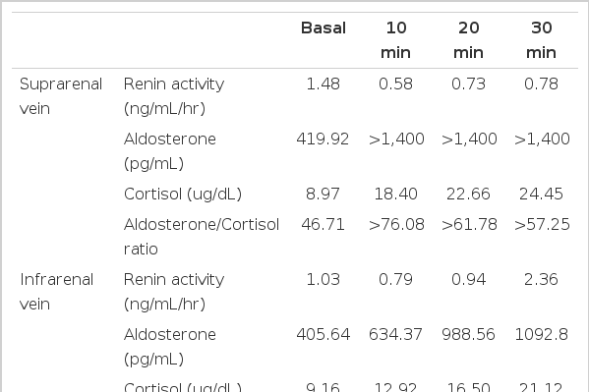Click the 988.56 aldosterone value

point(468,335)
